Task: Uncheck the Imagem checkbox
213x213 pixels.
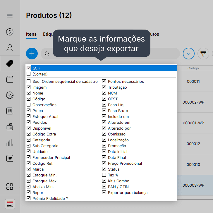Action: [29, 87]
